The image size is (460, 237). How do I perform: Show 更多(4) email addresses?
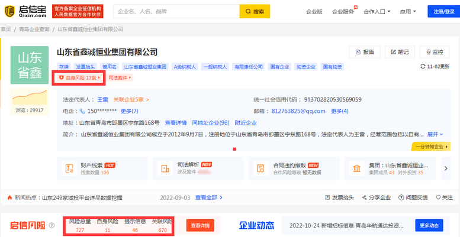[x=340, y=111]
